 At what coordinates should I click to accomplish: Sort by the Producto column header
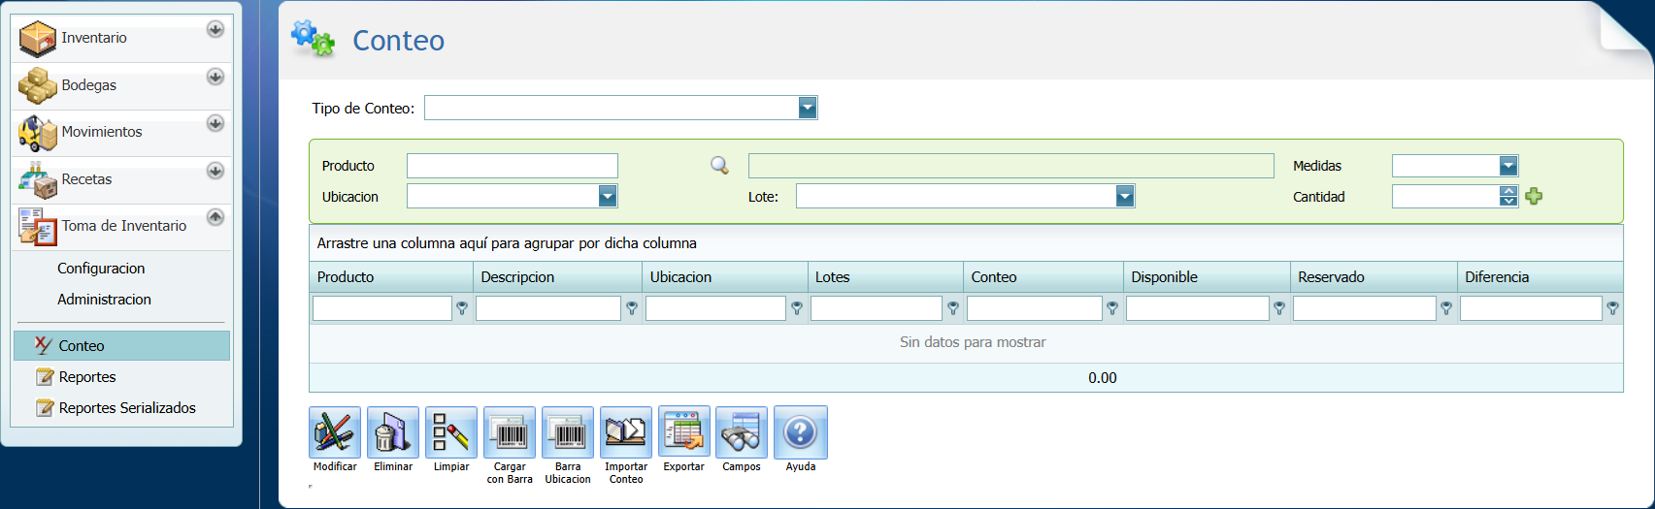pos(392,277)
